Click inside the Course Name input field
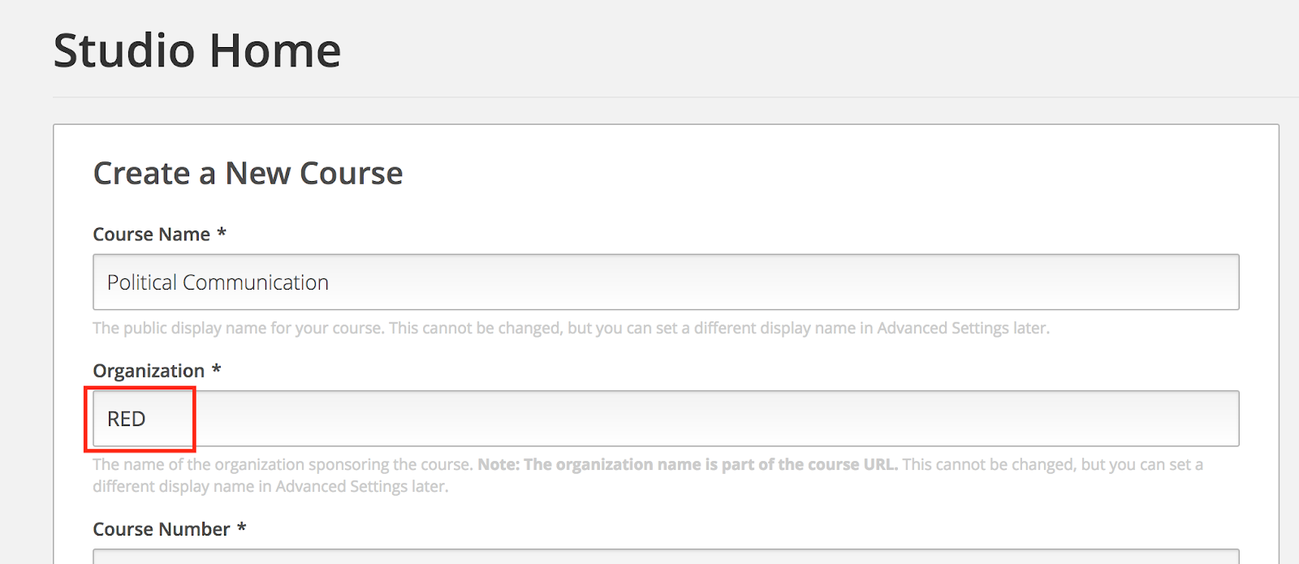1299x564 pixels. tap(649, 282)
